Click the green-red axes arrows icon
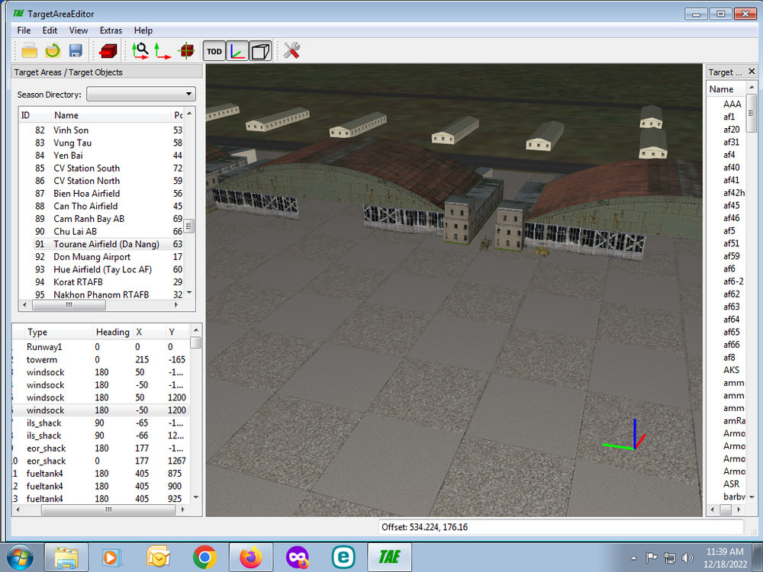Viewport: 763px width, 572px height. (163, 50)
